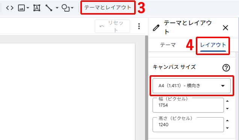Switch to the レイアウト tab
This screenshot has width=239, height=140.
coord(213,45)
